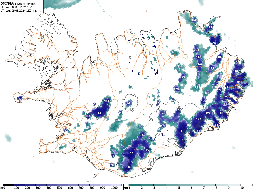The image size is (253, 190).
Task: Click the visibility value 103 on the map
Action: [208, 113]
